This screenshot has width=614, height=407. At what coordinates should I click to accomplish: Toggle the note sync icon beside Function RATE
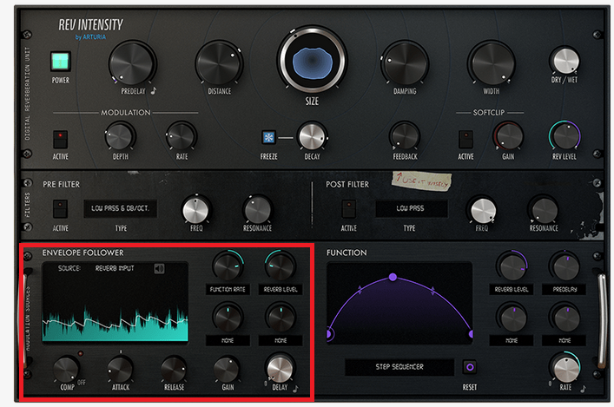click(583, 388)
